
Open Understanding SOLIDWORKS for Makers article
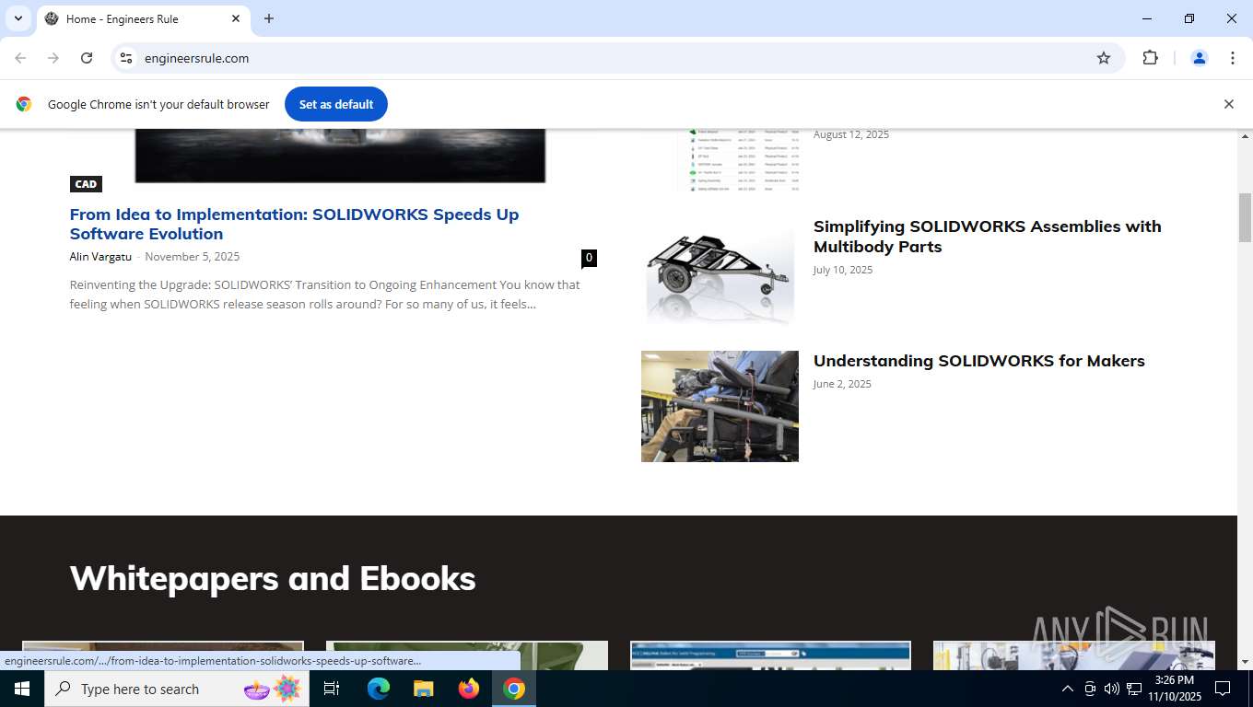[978, 361]
